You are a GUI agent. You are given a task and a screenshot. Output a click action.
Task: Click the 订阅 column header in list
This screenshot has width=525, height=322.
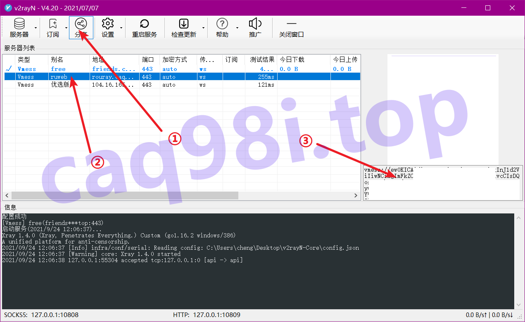click(x=234, y=59)
